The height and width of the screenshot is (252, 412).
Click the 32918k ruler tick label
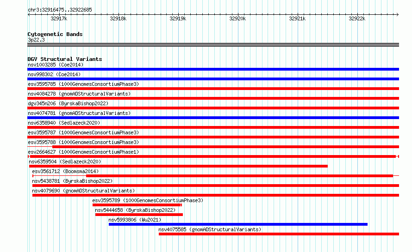pyautogui.click(x=118, y=18)
